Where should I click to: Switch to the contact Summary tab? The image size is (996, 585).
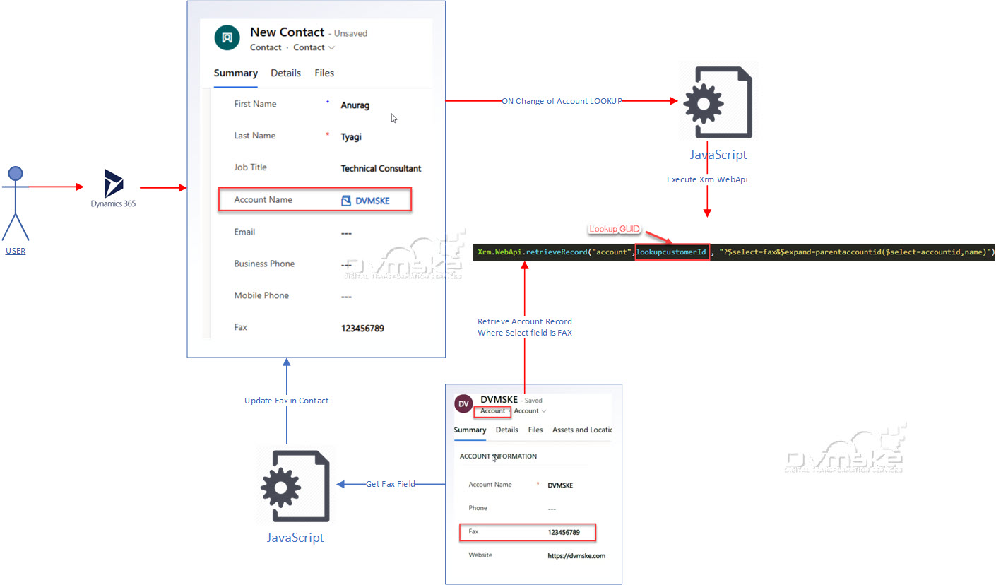point(236,73)
